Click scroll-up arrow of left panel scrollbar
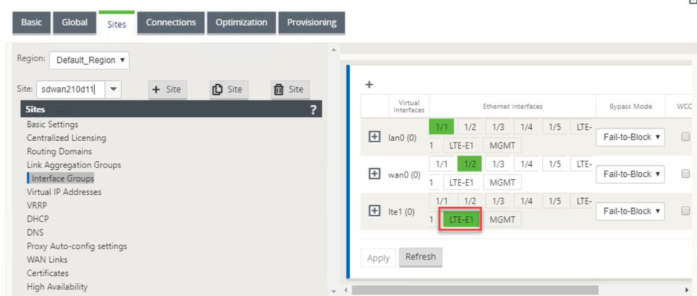Screen dimensions: 697x296 (334, 50)
